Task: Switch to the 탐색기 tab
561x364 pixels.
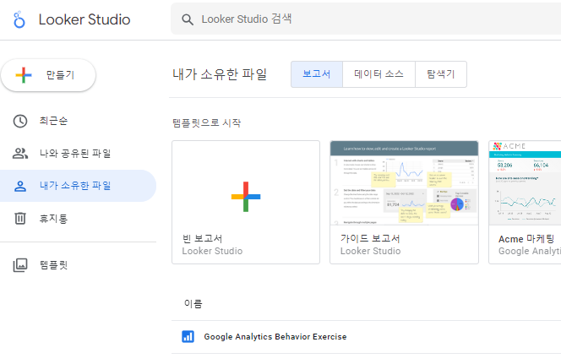Action: click(441, 74)
